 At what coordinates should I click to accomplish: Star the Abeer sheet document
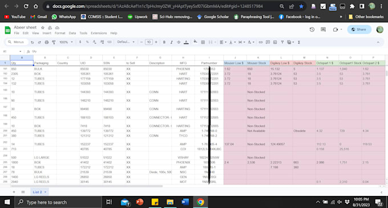(x=43, y=27)
